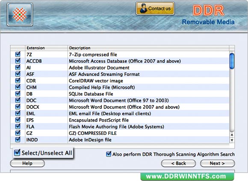
Task: Sort by the Description column header
Action: tap(148, 48)
